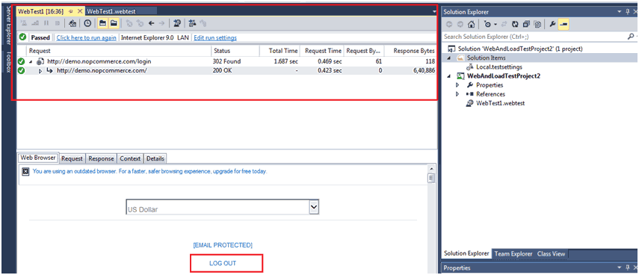The width and height of the screenshot is (639, 275).
Task: Click the clock history icon in test toolbar
Action: [87, 23]
